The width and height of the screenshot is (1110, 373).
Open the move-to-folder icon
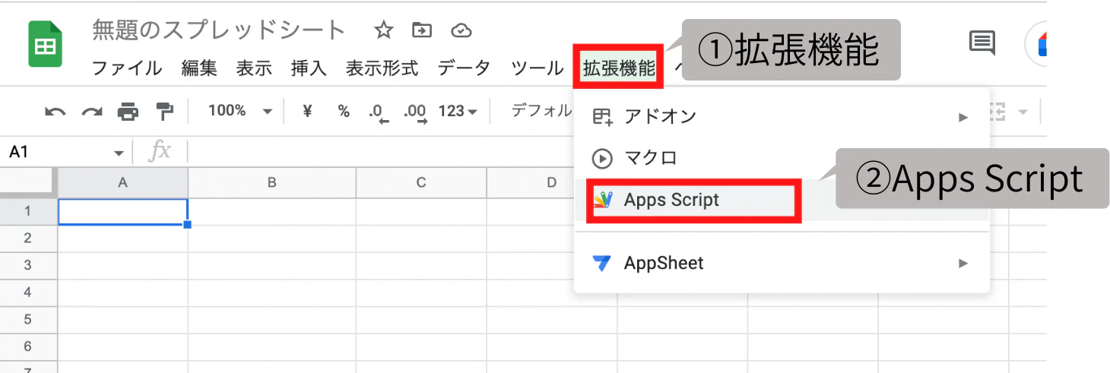[421, 30]
